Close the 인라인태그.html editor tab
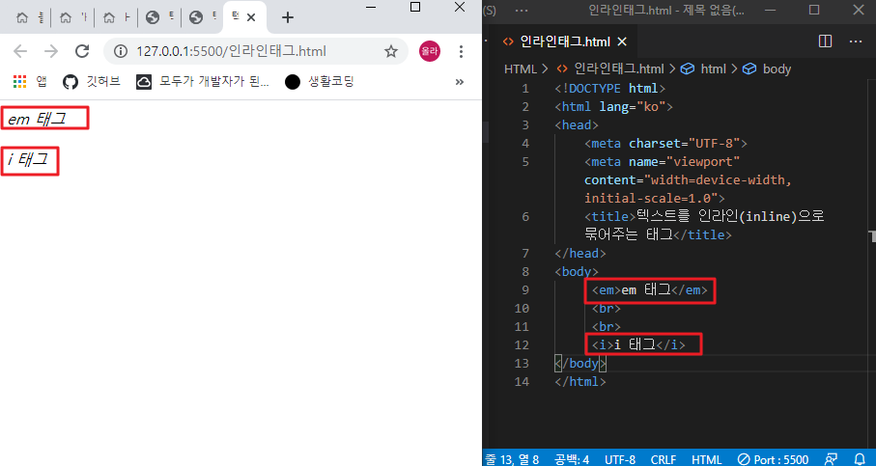876x466 pixels. [622, 41]
